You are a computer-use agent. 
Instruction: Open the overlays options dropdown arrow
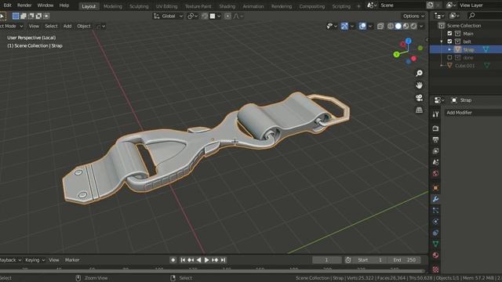[370, 26]
